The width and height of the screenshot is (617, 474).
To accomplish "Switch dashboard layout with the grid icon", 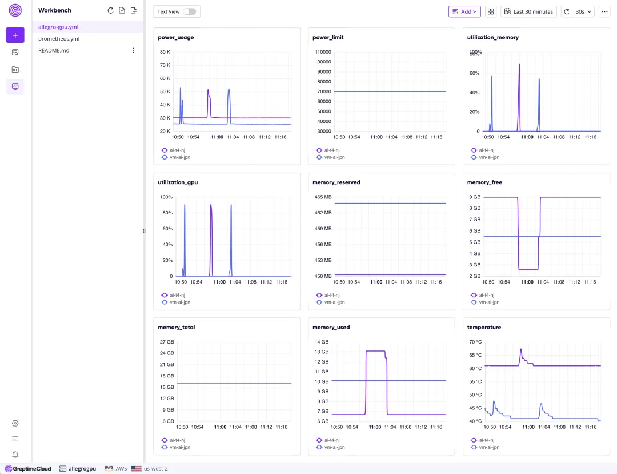I will point(491,11).
